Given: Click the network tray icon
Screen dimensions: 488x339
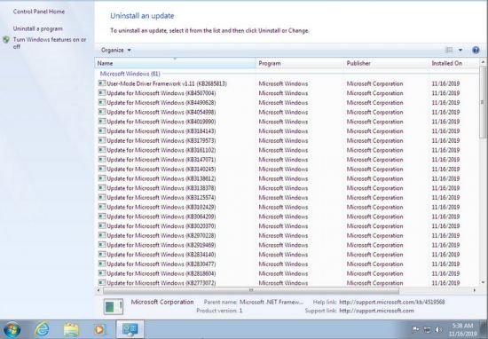Looking at the screenshot, I should tap(428, 329).
